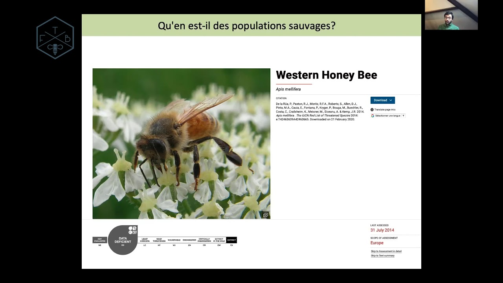Image resolution: width=503 pixels, height=283 pixels.
Task: Follow the Skip to Assessment in detail link
Action: (x=386, y=251)
